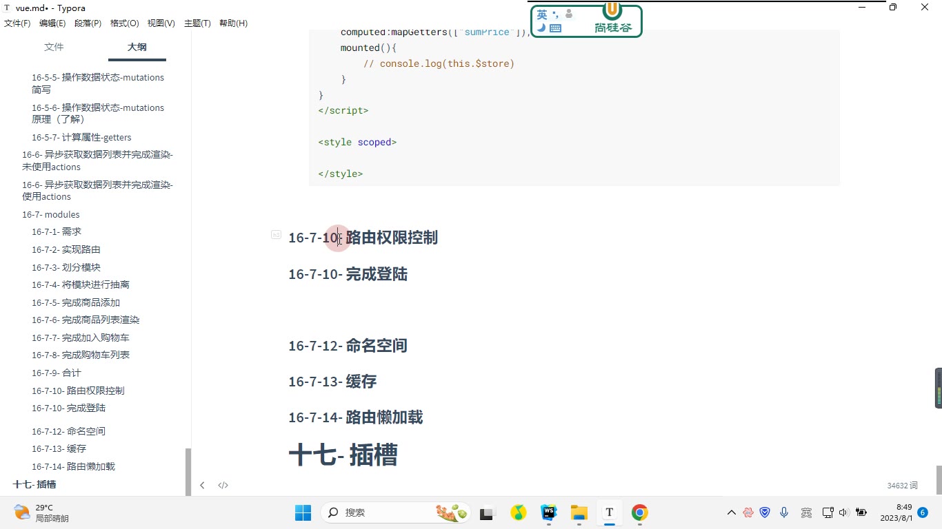The width and height of the screenshot is (942, 529).
Task: Collapse sidebar with back arrow icon
Action: pos(202,485)
